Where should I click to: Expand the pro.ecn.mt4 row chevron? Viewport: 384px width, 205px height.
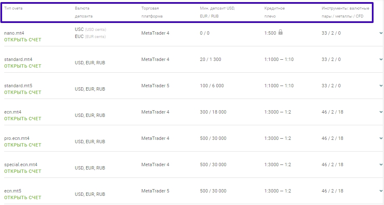(381, 138)
